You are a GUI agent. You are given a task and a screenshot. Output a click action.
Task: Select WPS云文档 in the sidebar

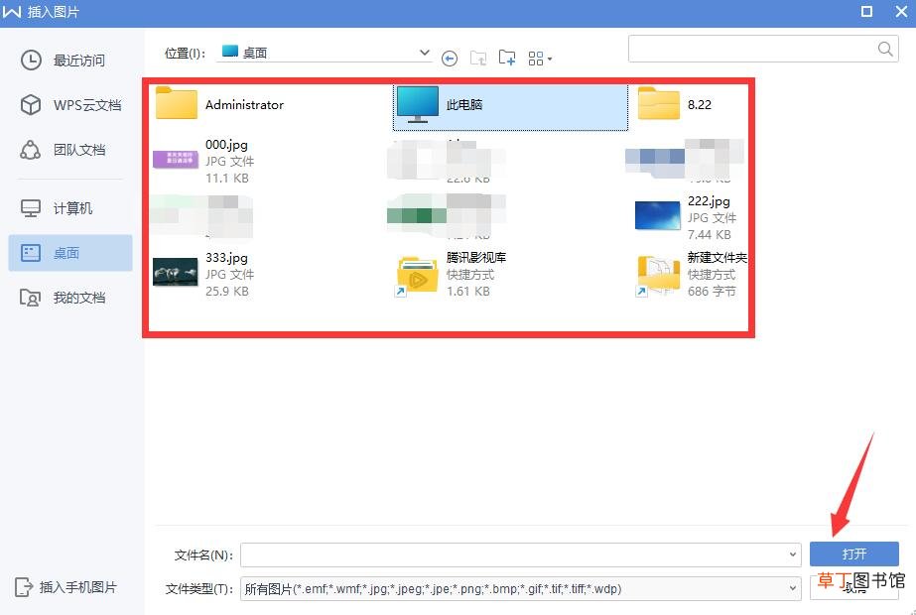[x=70, y=105]
